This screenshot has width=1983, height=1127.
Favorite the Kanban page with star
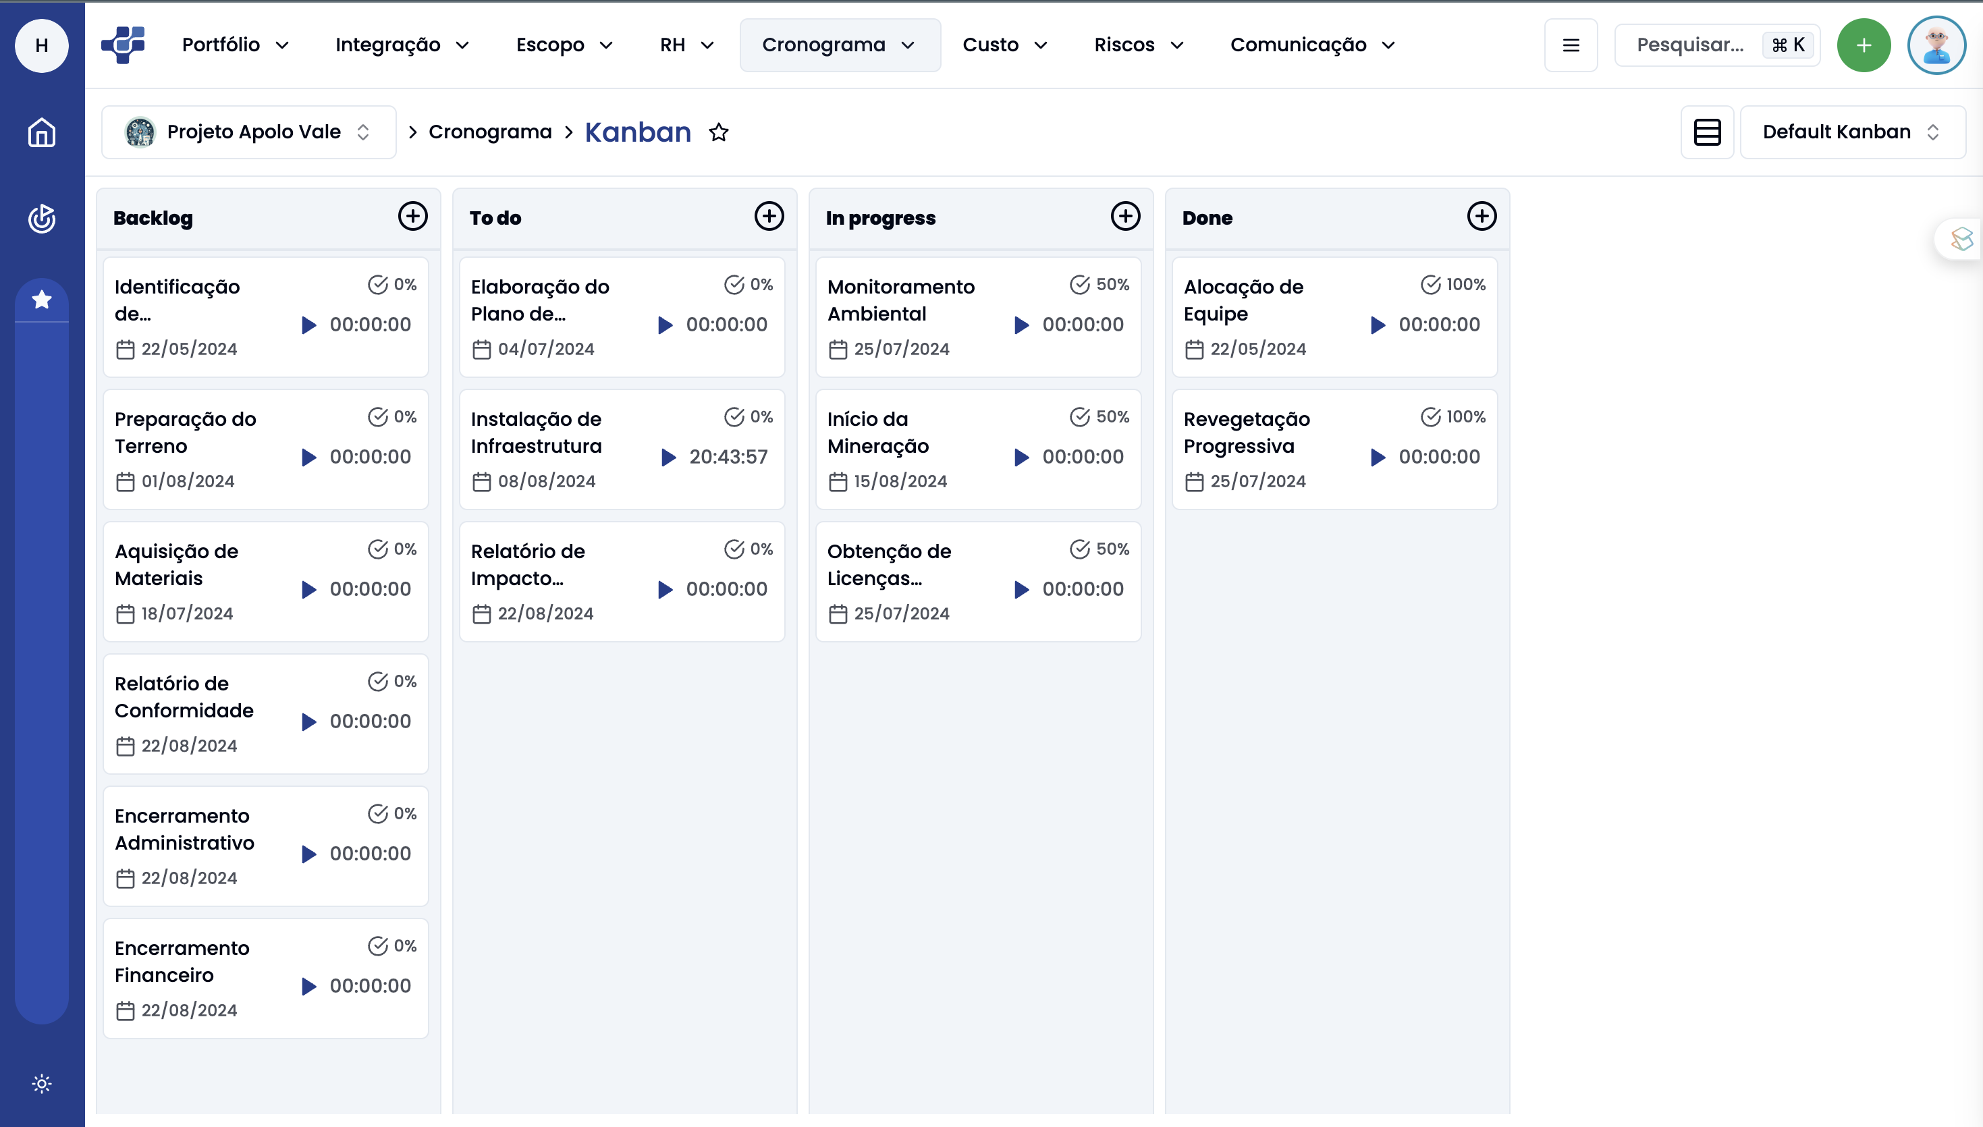coord(718,132)
